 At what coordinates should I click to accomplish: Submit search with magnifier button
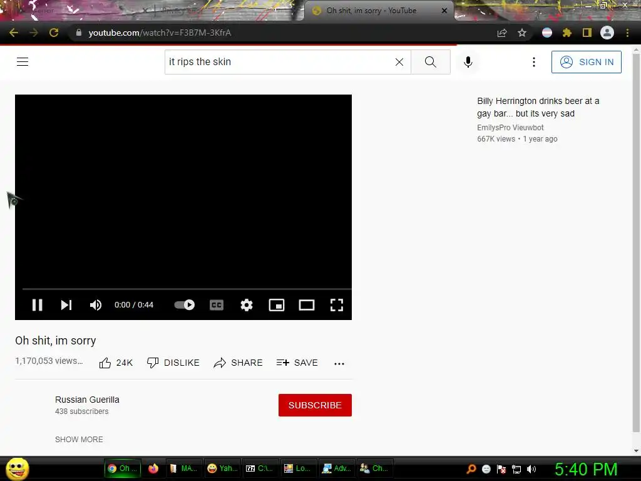[x=431, y=62]
